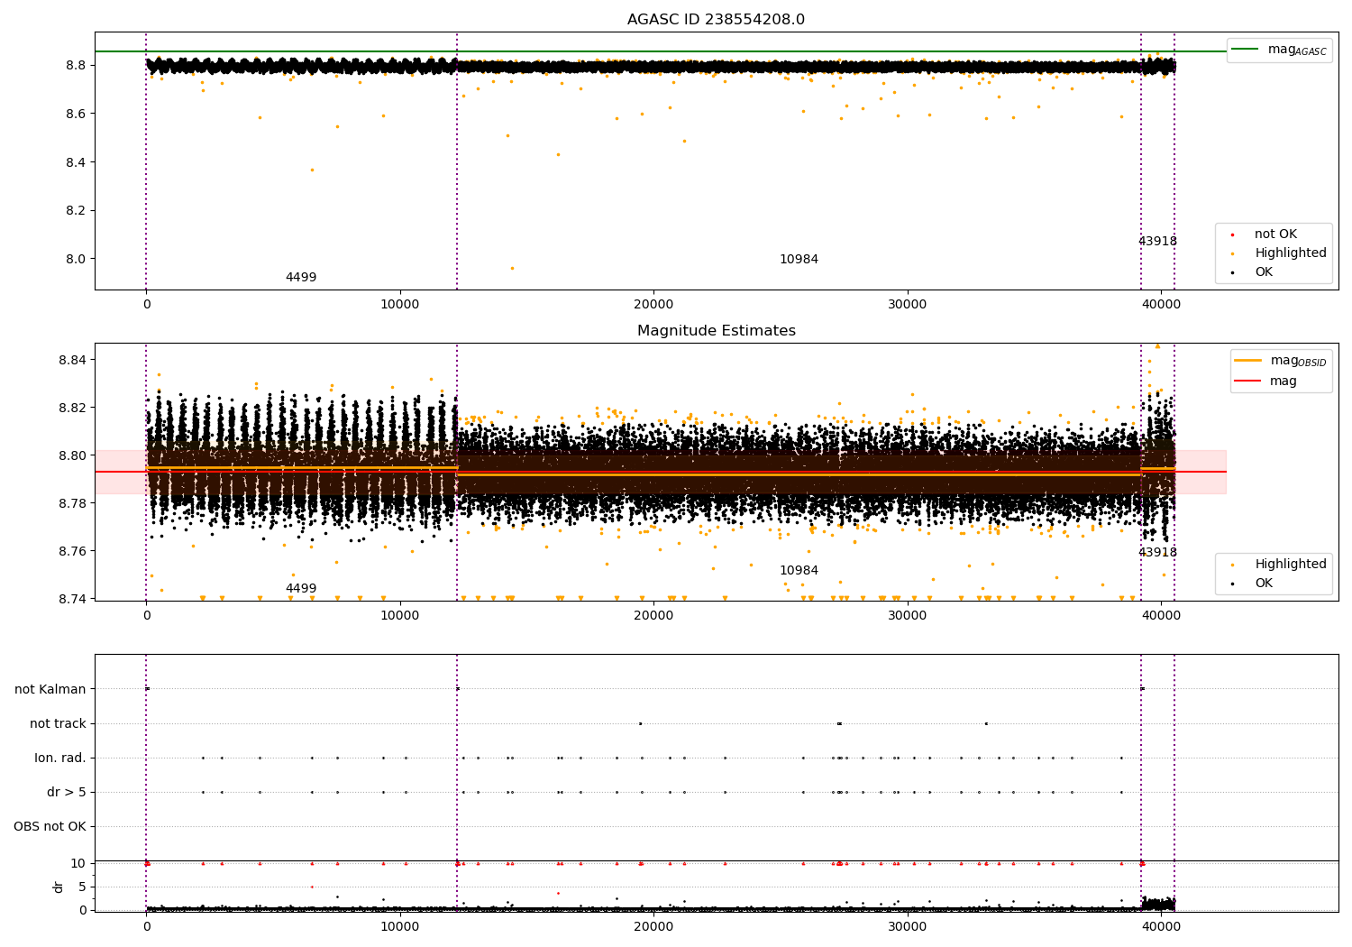Click the 10 tick on dr axis
Image resolution: width=1352 pixels, height=947 pixels.
pos(78,864)
